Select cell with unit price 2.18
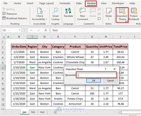This screenshot has height=116, width=141. coord(106,104)
